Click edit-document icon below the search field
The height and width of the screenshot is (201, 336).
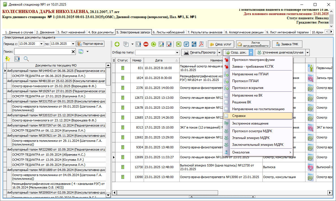click(17, 59)
